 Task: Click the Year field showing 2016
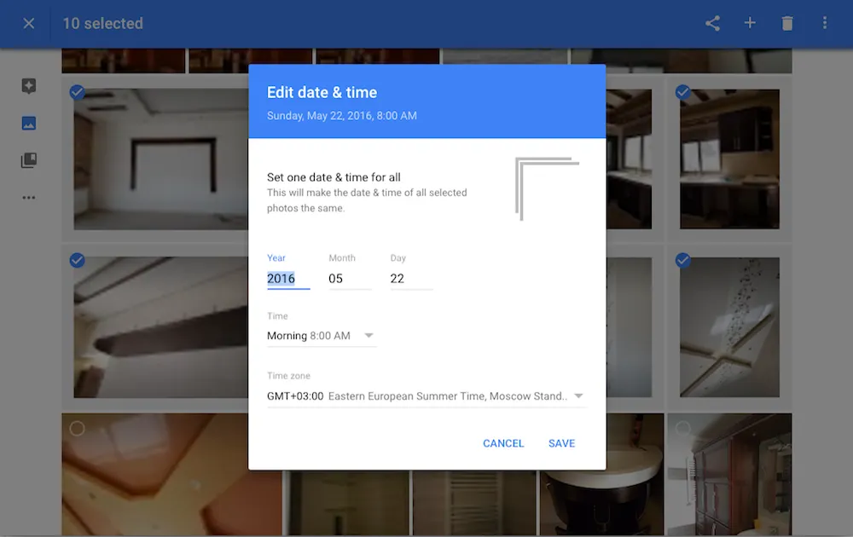pyautogui.click(x=283, y=279)
